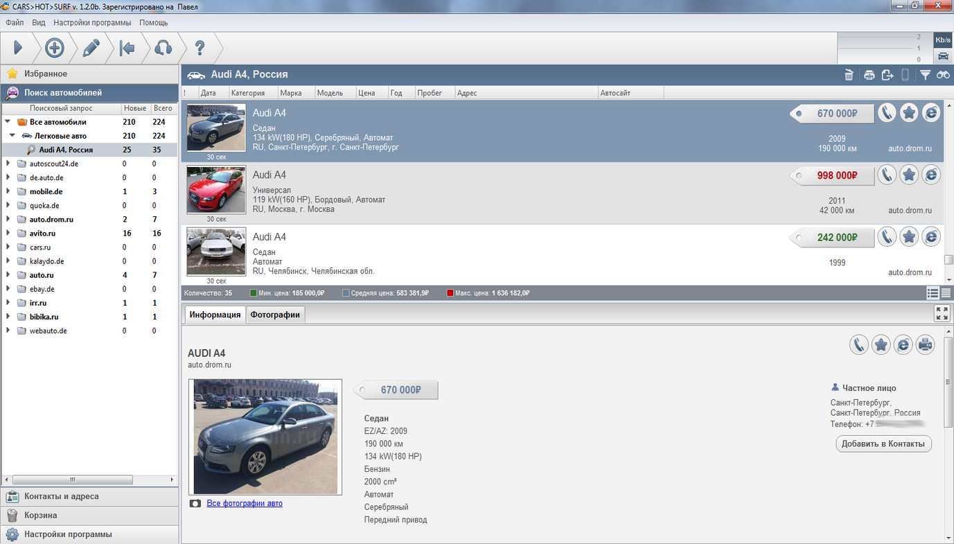The width and height of the screenshot is (954, 544).
Task: Open the Вид menu
Action: pyautogui.click(x=39, y=22)
